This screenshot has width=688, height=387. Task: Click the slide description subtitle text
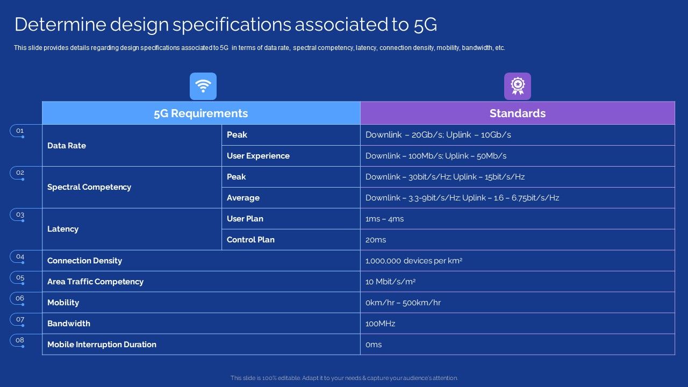pyautogui.click(x=260, y=48)
